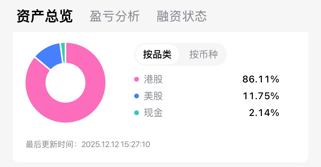Click the 2025.12.12 15:27:10 timestamp
The height and width of the screenshot is (167, 321).
(x=116, y=145)
